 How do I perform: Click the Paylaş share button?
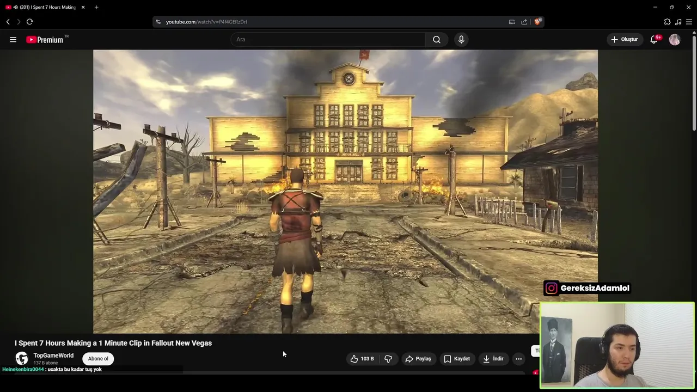(418, 359)
